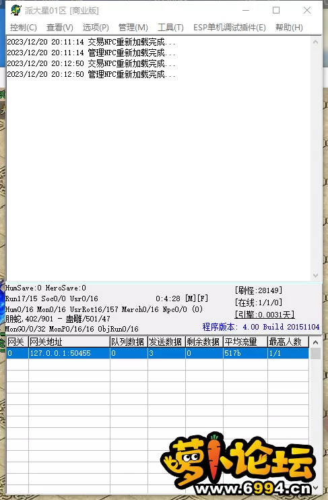Click the 平均流量 column header
Screen dimensions: 328x500
pos(245,342)
